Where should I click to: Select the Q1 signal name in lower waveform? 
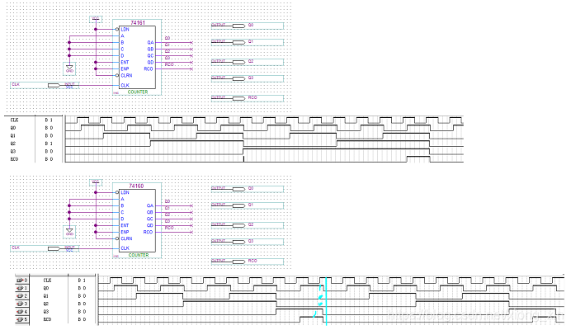tap(46, 295)
